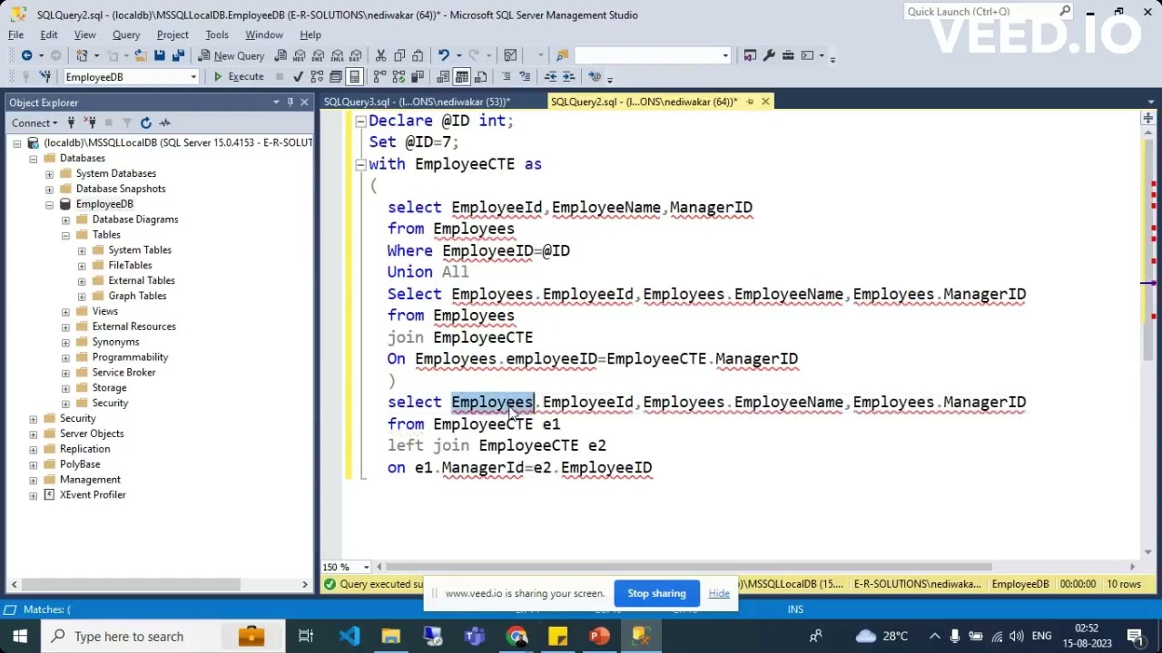Click the Disconnect icon in Object Explorer
The height and width of the screenshot is (653, 1162).
click(91, 122)
